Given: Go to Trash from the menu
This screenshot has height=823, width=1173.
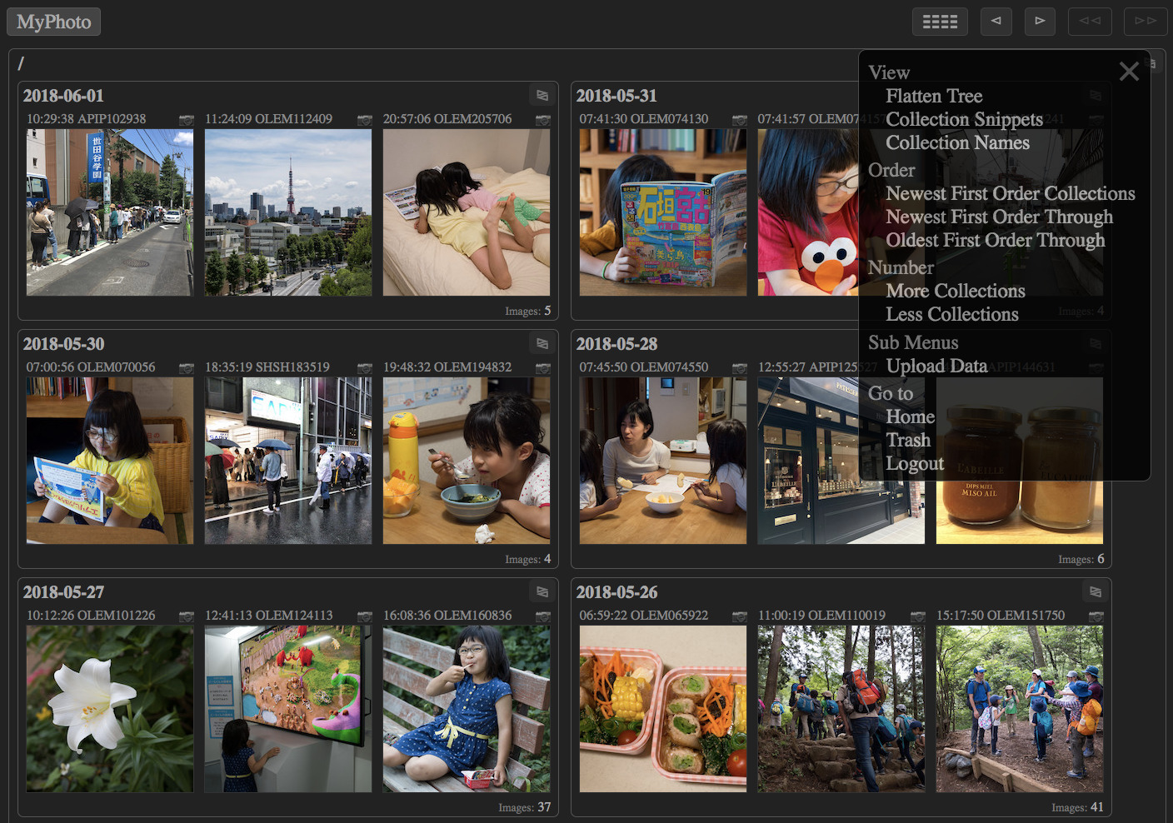Looking at the screenshot, I should 908,440.
